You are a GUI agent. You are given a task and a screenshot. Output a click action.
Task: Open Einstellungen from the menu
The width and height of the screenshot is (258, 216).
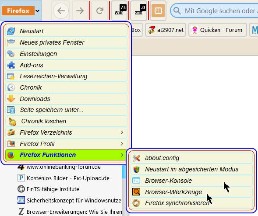(x=67, y=54)
